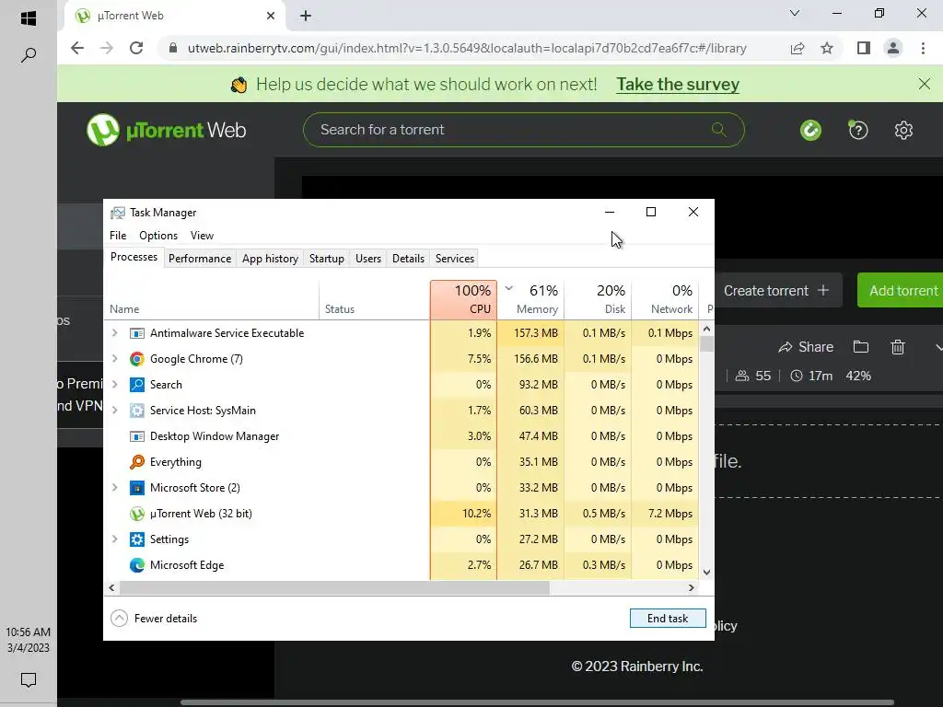Go back in browser
943x707 pixels.
pyautogui.click(x=77, y=48)
